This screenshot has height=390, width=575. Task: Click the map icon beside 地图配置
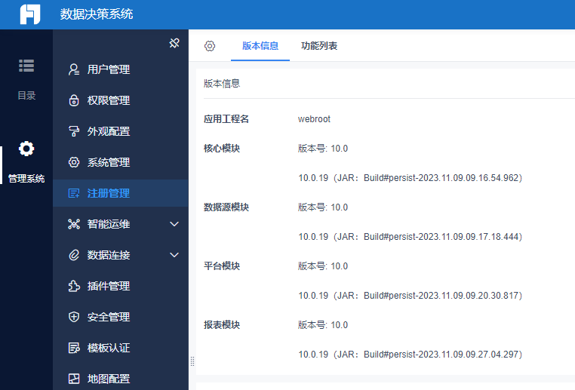tap(74, 379)
